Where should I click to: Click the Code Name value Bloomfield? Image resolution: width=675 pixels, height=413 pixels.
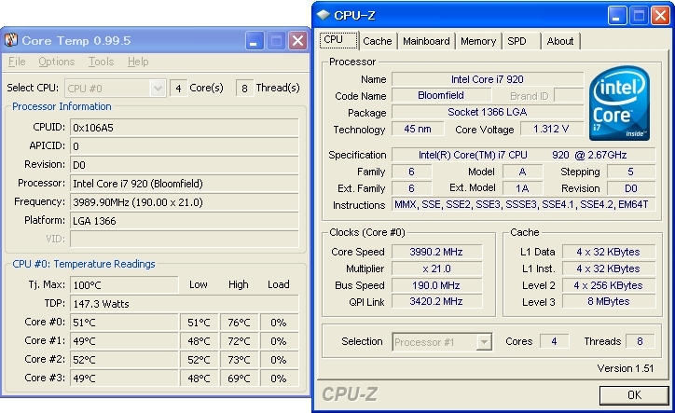pyautogui.click(x=441, y=95)
